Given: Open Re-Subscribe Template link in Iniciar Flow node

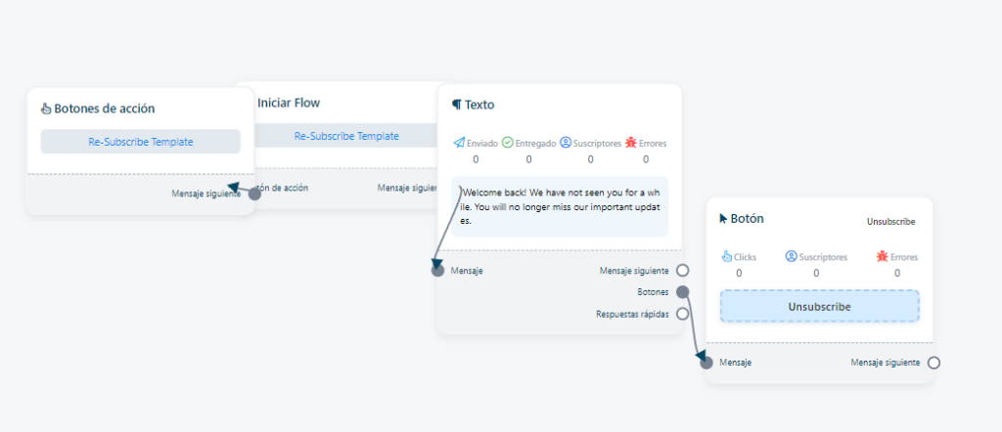Looking at the screenshot, I should pos(346,136).
